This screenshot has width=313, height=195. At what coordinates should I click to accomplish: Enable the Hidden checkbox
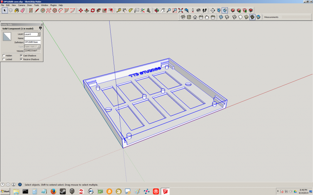pyautogui.click(x=4, y=55)
